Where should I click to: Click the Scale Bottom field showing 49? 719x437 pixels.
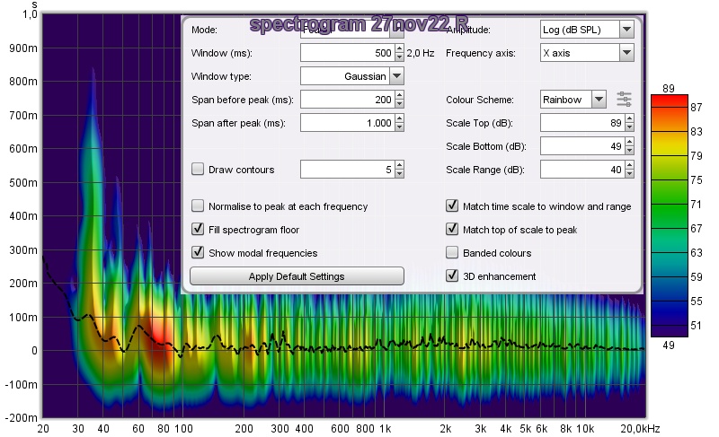tap(582, 146)
